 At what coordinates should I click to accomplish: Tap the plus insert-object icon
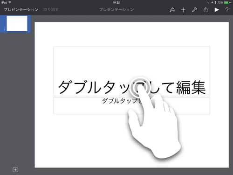[x=183, y=10]
